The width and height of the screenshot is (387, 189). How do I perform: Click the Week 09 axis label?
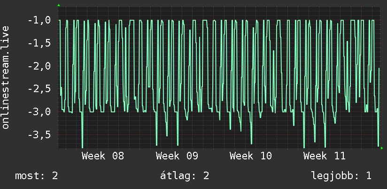tap(177, 156)
